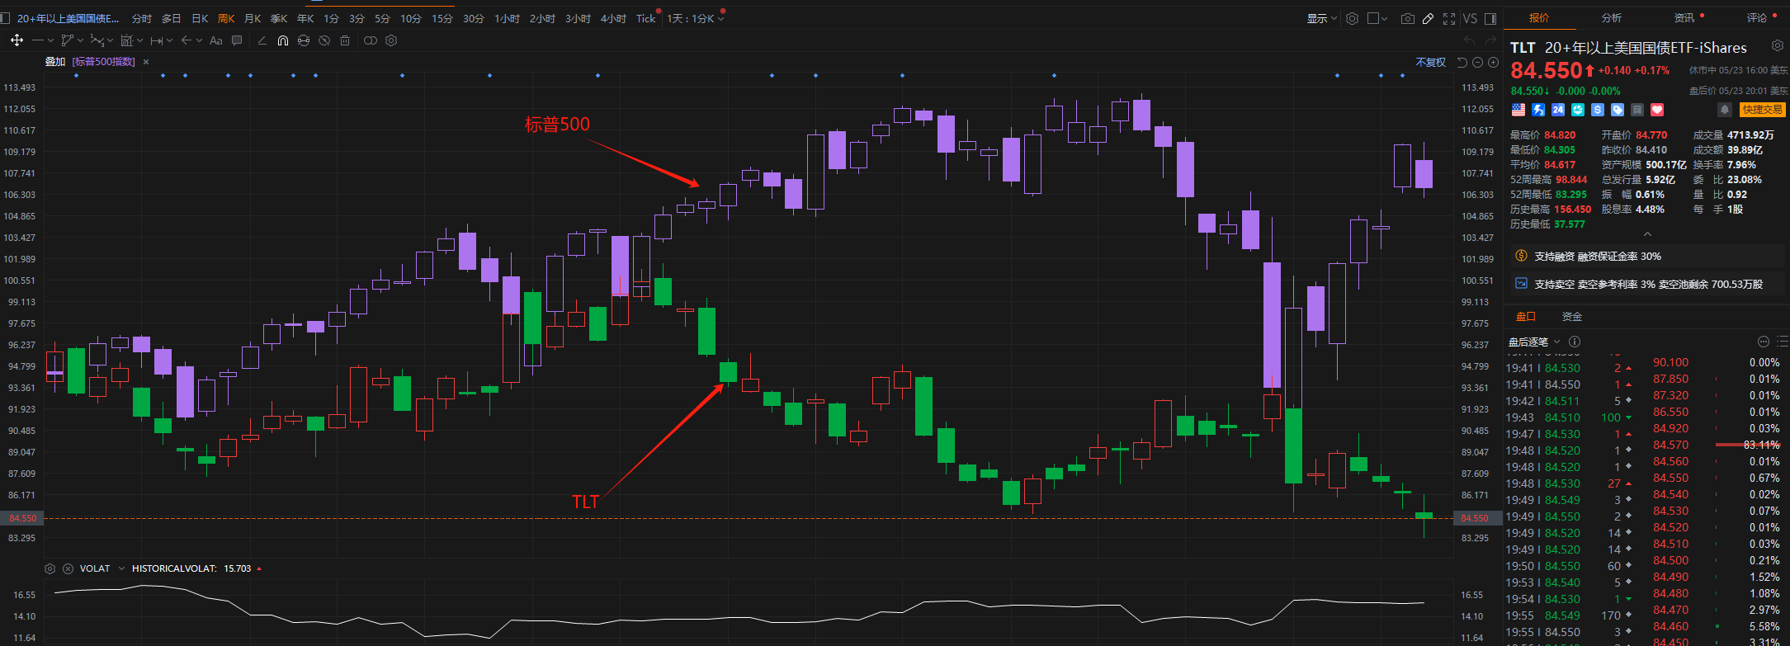The width and height of the screenshot is (1790, 646).
Task: Open the VOLAT indicator dropdown arrow
Action: click(122, 568)
